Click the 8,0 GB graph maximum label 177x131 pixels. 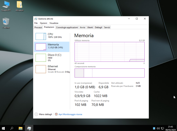click(x=142, y=40)
